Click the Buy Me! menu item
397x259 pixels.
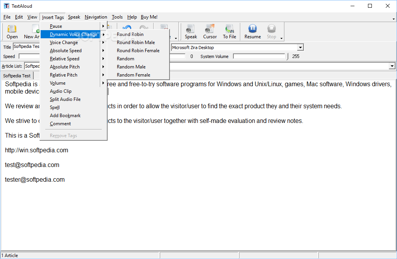149,17
